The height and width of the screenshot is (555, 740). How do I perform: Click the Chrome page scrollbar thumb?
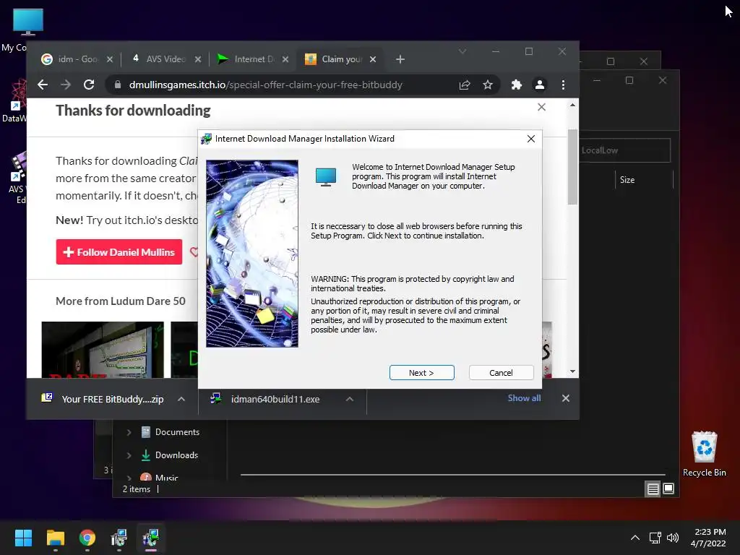[x=572, y=167]
